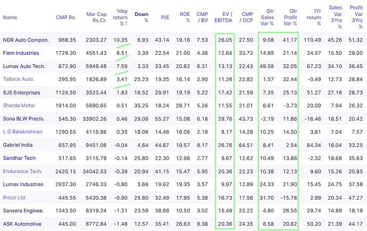Select SJS Enterprises EV/EBITDA 17.42
This screenshot has width=367, height=231.
pos(225,92)
